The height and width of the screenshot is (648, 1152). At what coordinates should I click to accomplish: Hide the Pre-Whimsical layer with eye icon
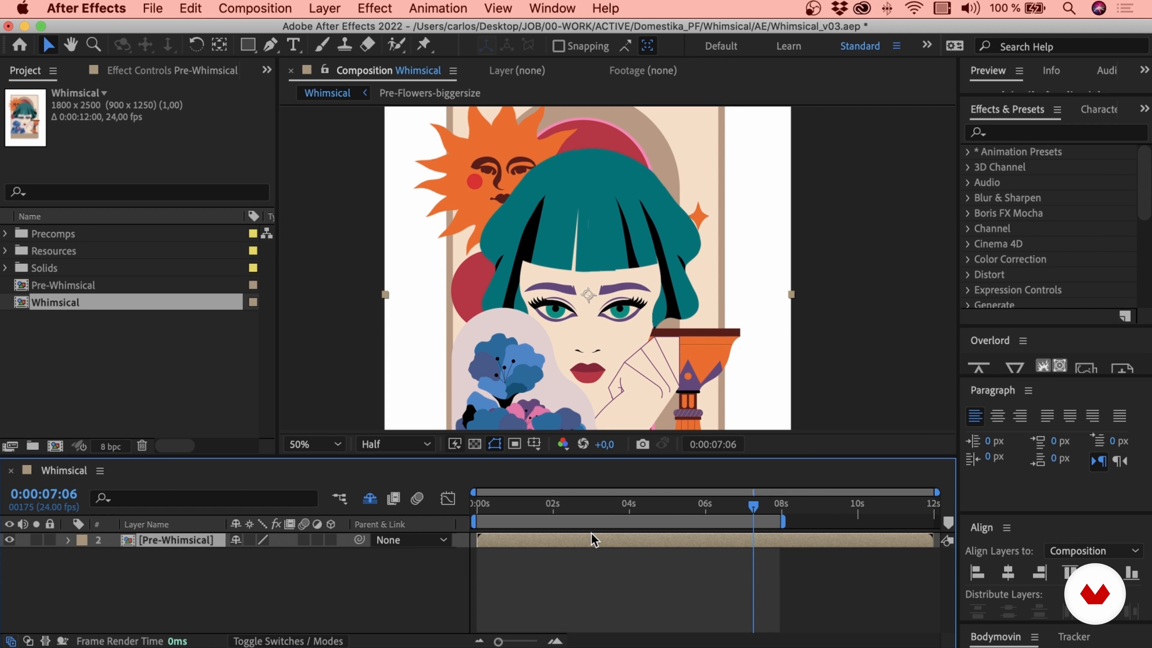(9, 540)
